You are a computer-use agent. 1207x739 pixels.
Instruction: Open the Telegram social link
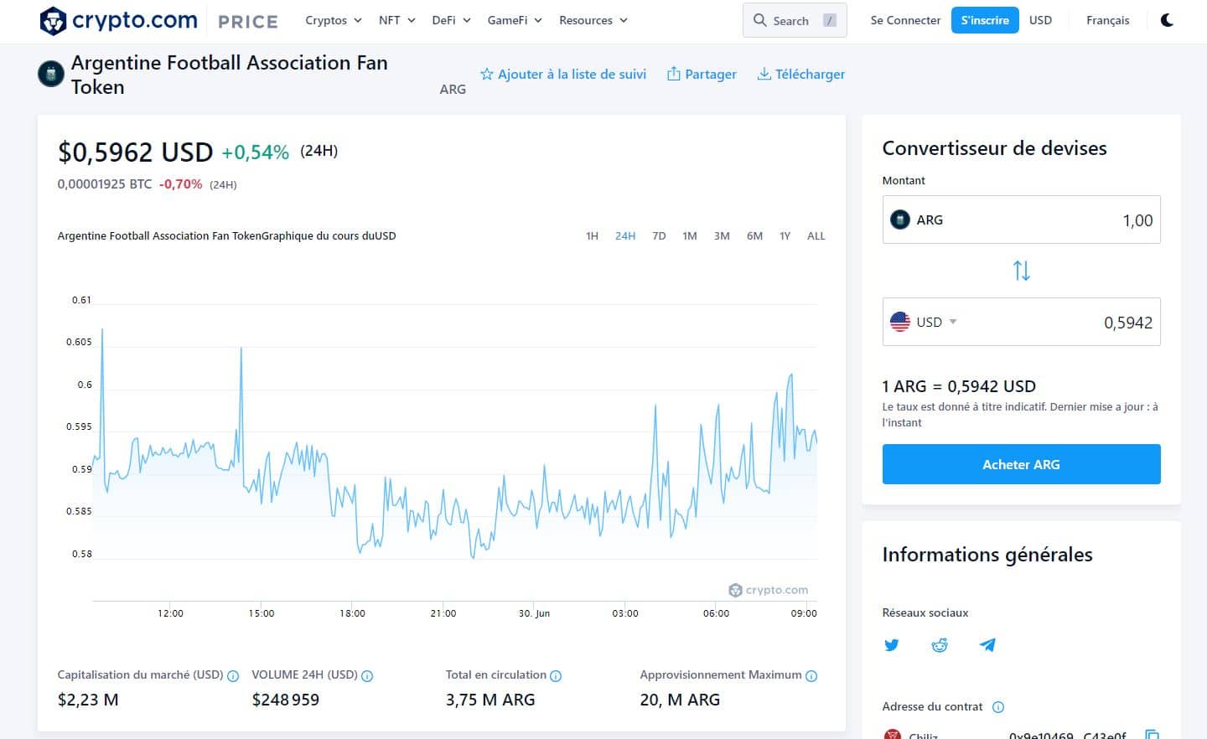tap(987, 645)
